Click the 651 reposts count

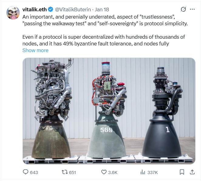pyautogui.click(x=73, y=172)
